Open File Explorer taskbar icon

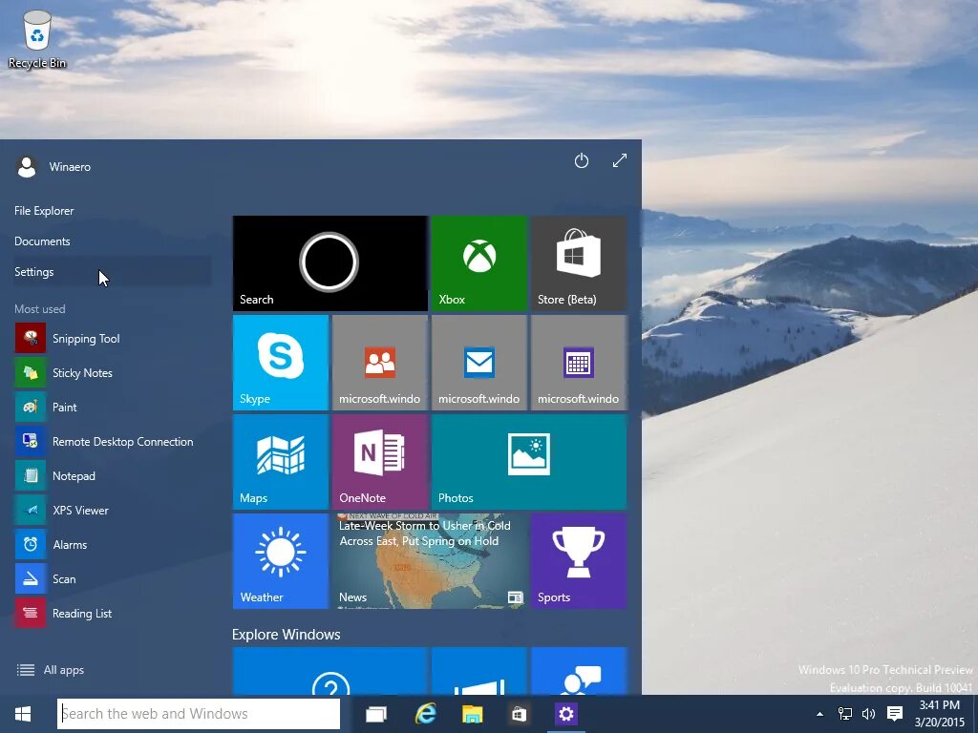[472, 714]
